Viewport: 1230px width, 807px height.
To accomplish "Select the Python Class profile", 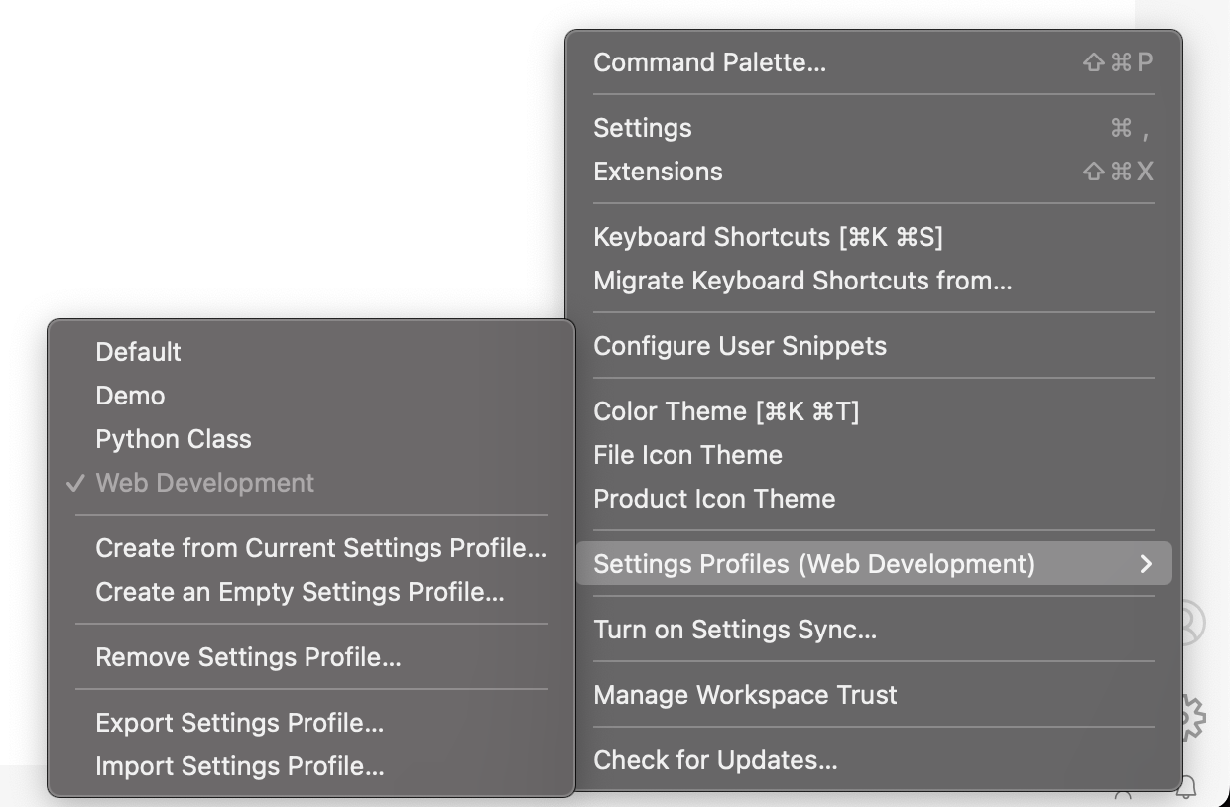I will (x=173, y=438).
